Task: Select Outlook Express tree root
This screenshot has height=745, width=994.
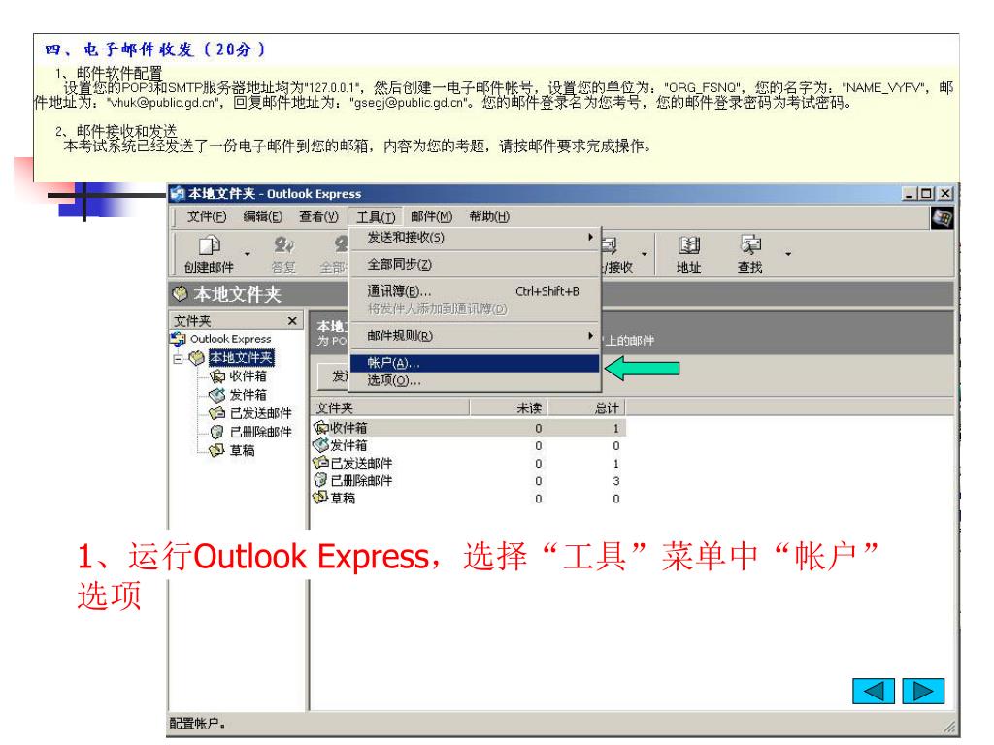Action: [231, 340]
